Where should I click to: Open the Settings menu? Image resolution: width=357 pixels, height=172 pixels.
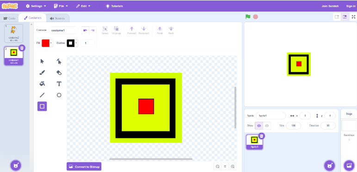click(36, 6)
